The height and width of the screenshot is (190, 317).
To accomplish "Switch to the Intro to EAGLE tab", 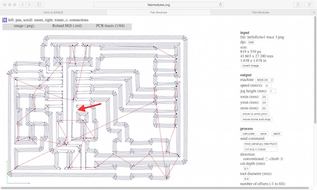I will (53, 12).
